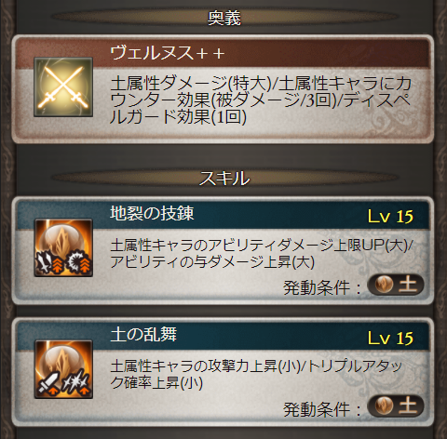Open the 土の乱舞 skill title
The height and width of the screenshot is (439, 447).
[143, 335]
